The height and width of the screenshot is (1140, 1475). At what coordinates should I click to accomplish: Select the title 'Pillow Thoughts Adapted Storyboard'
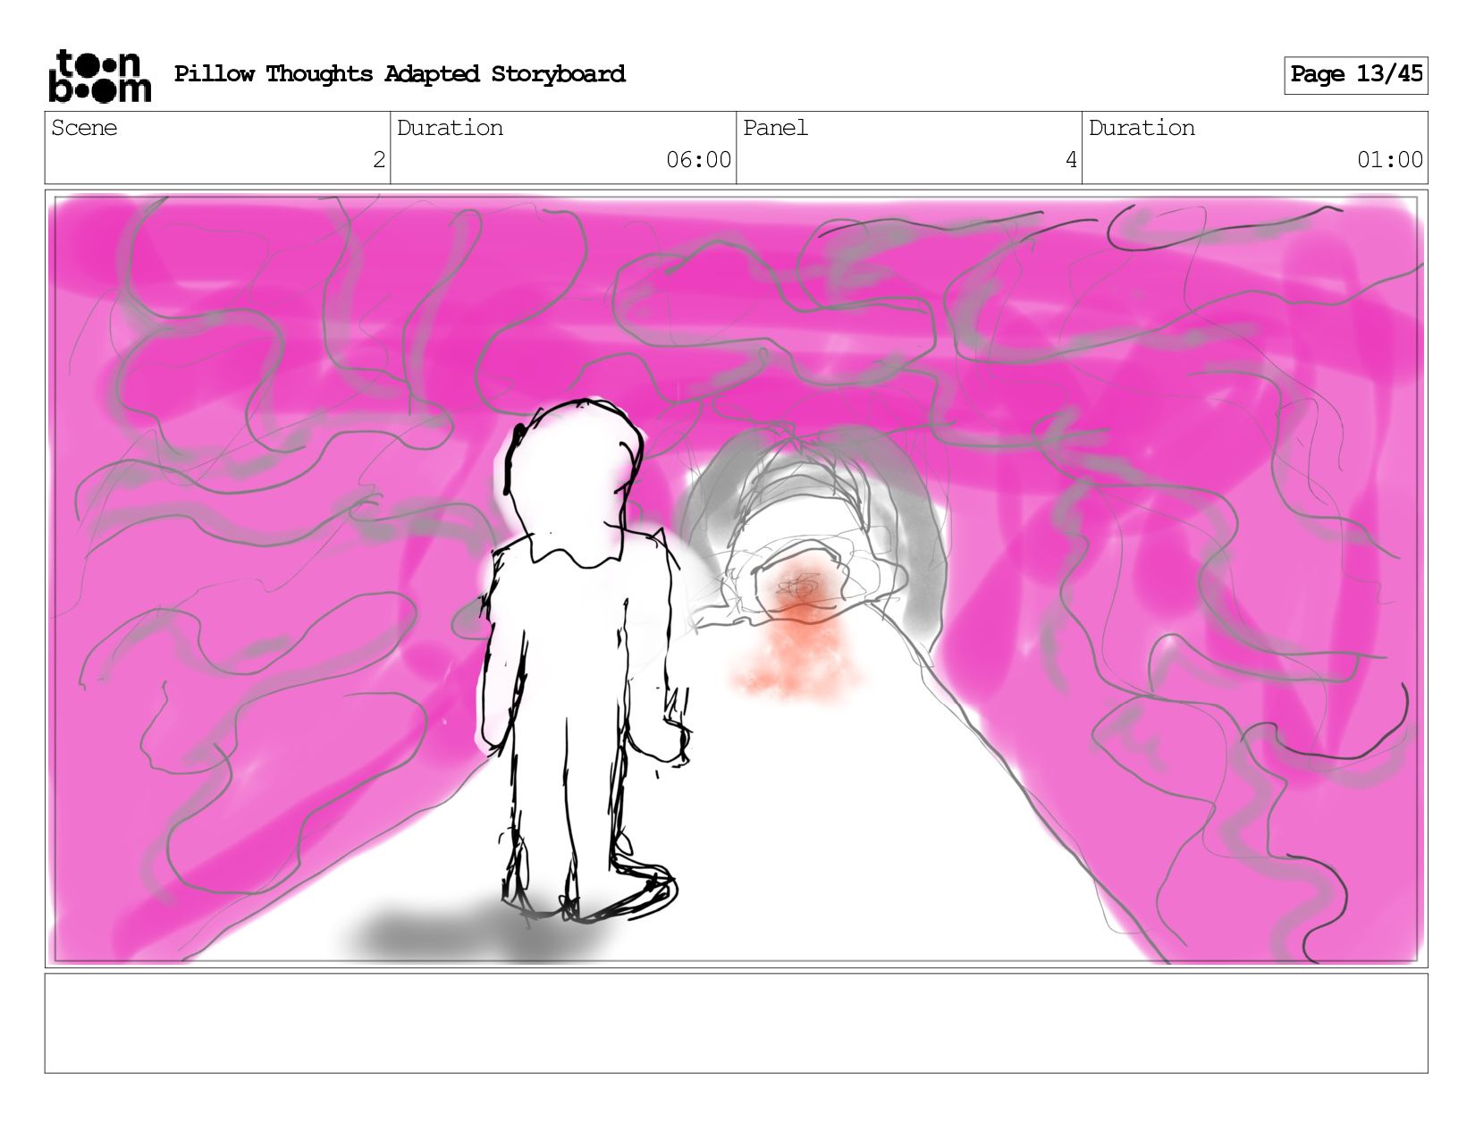click(400, 74)
